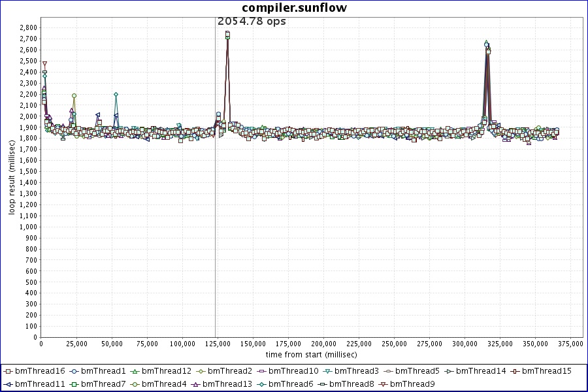The width and height of the screenshot is (588, 392).
Task: Click the compiler.sunflow chart title
Action: click(294, 8)
